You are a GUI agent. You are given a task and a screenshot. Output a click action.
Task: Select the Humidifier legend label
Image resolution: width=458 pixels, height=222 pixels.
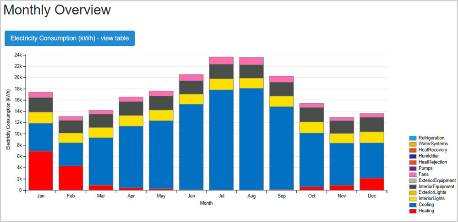[x=429, y=156]
